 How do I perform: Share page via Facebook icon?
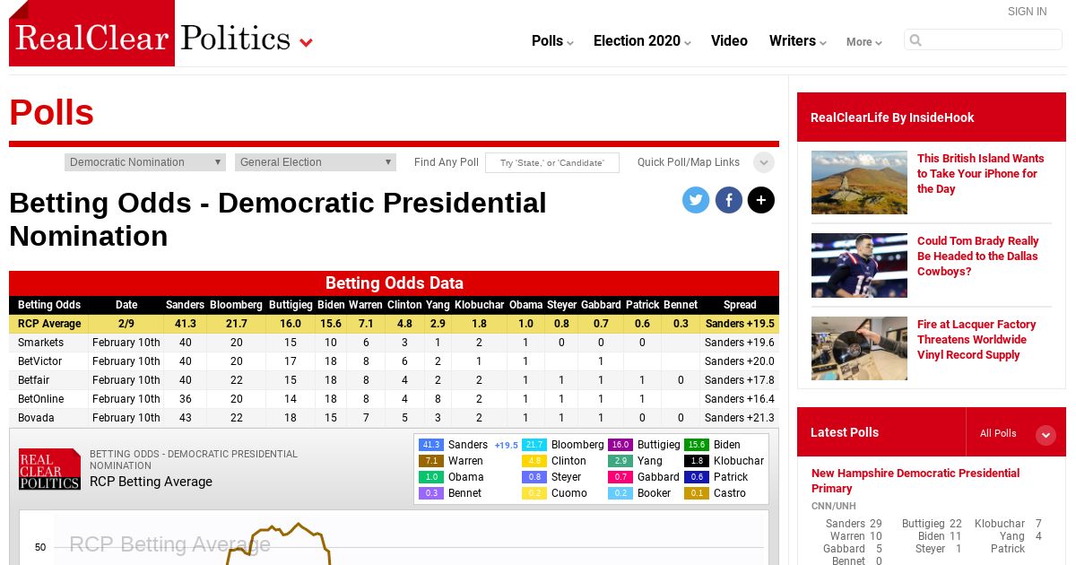pyautogui.click(x=728, y=200)
